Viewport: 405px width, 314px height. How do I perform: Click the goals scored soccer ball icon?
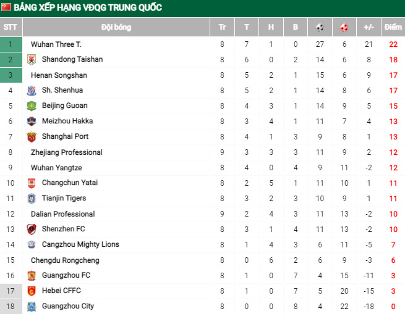pyautogui.click(x=320, y=28)
